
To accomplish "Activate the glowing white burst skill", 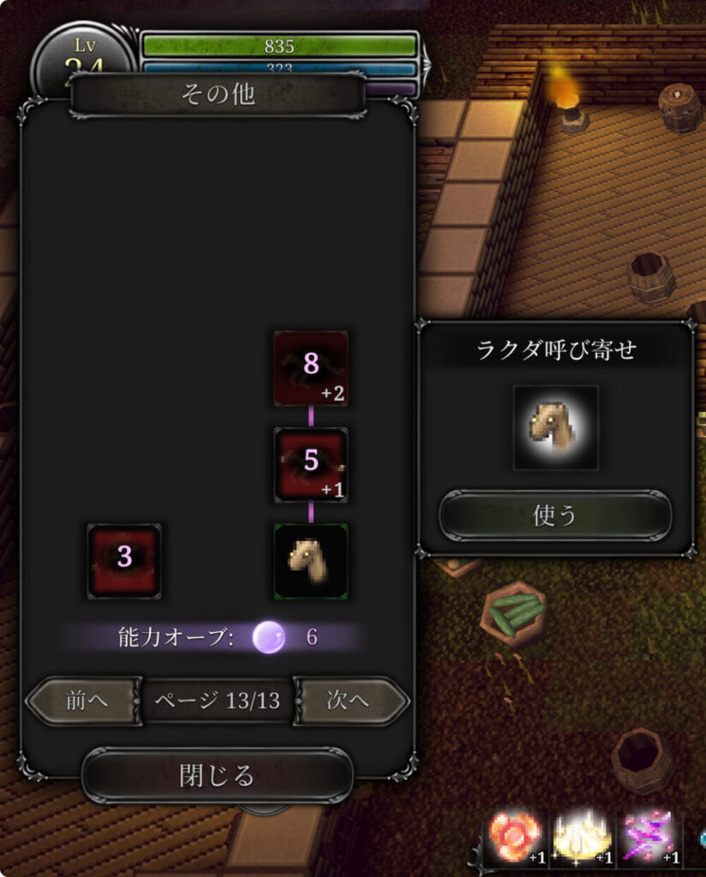I will click(x=582, y=838).
